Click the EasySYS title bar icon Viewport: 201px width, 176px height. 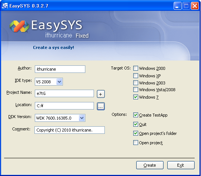[x=5, y=6]
